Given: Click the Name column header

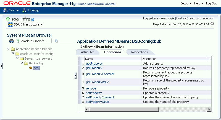Looking at the screenshot, I should point(113,59).
